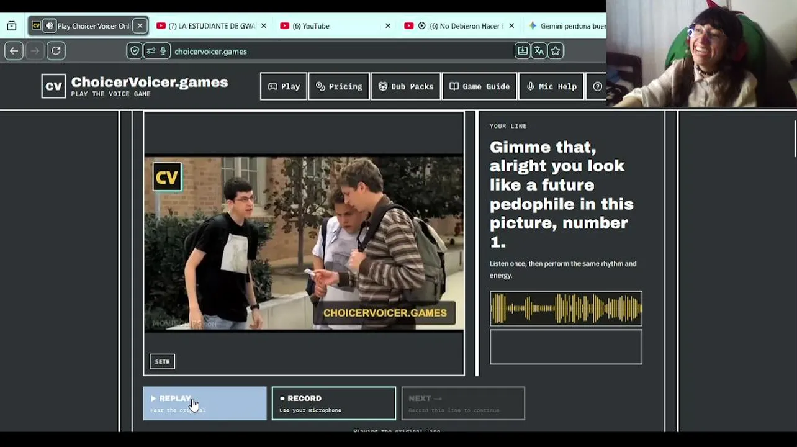Close the LA ESTUDIANTE DE GWA tab

[x=263, y=26]
